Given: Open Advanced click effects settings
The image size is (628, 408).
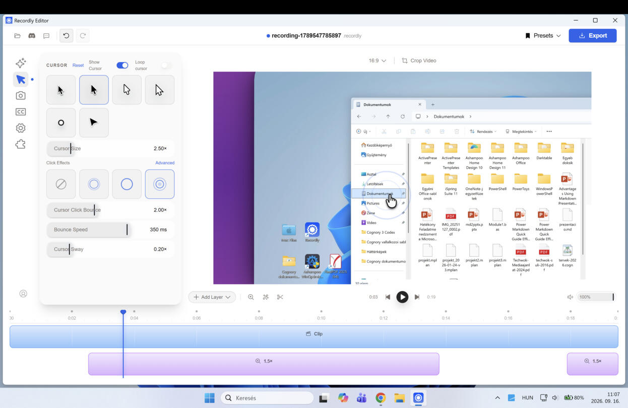Looking at the screenshot, I should [x=165, y=163].
